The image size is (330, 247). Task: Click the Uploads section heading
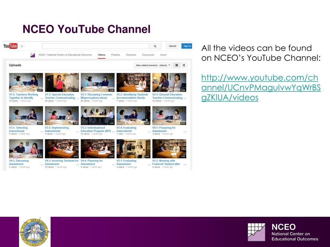(x=15, y=65)
